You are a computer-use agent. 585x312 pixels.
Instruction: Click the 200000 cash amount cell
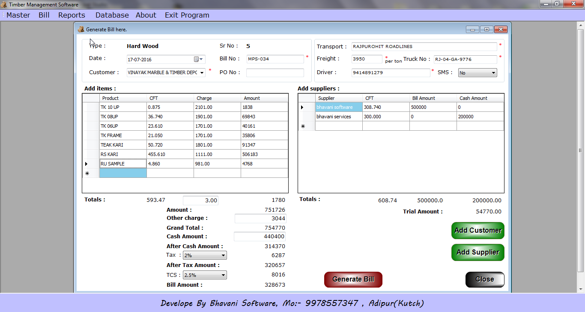480,117
